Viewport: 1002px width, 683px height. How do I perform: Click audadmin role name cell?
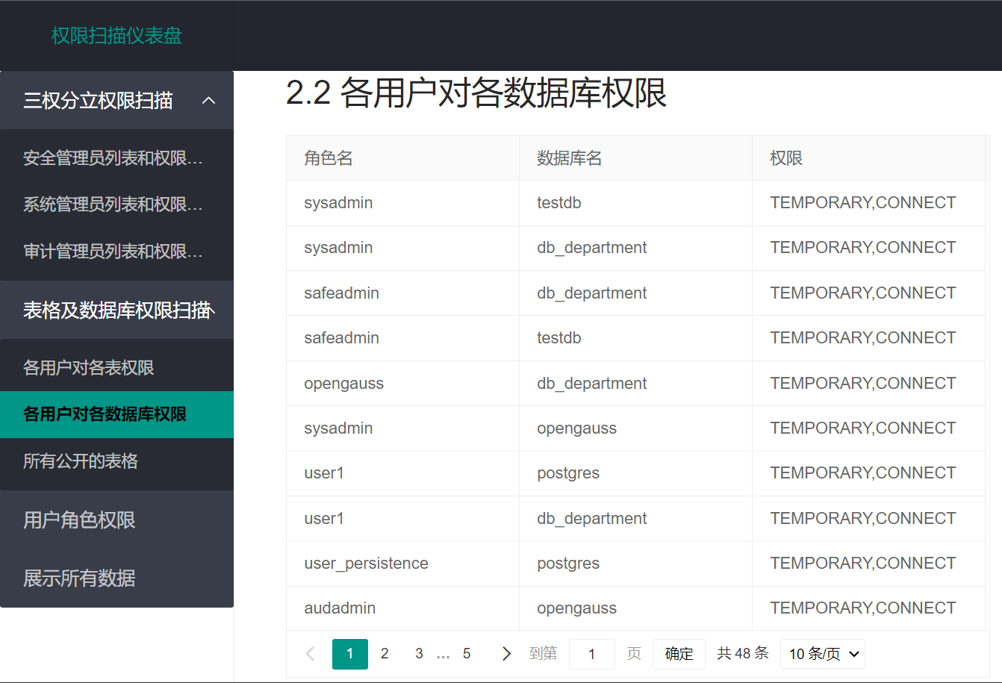[x=403, y=608]
